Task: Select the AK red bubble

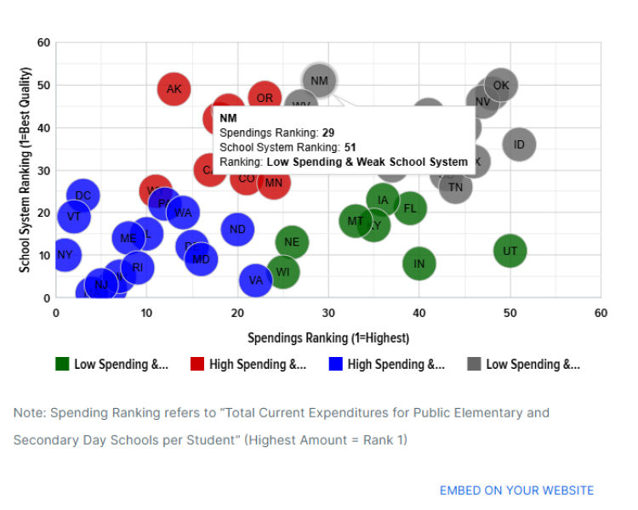Action: click(x=174, y=89)
